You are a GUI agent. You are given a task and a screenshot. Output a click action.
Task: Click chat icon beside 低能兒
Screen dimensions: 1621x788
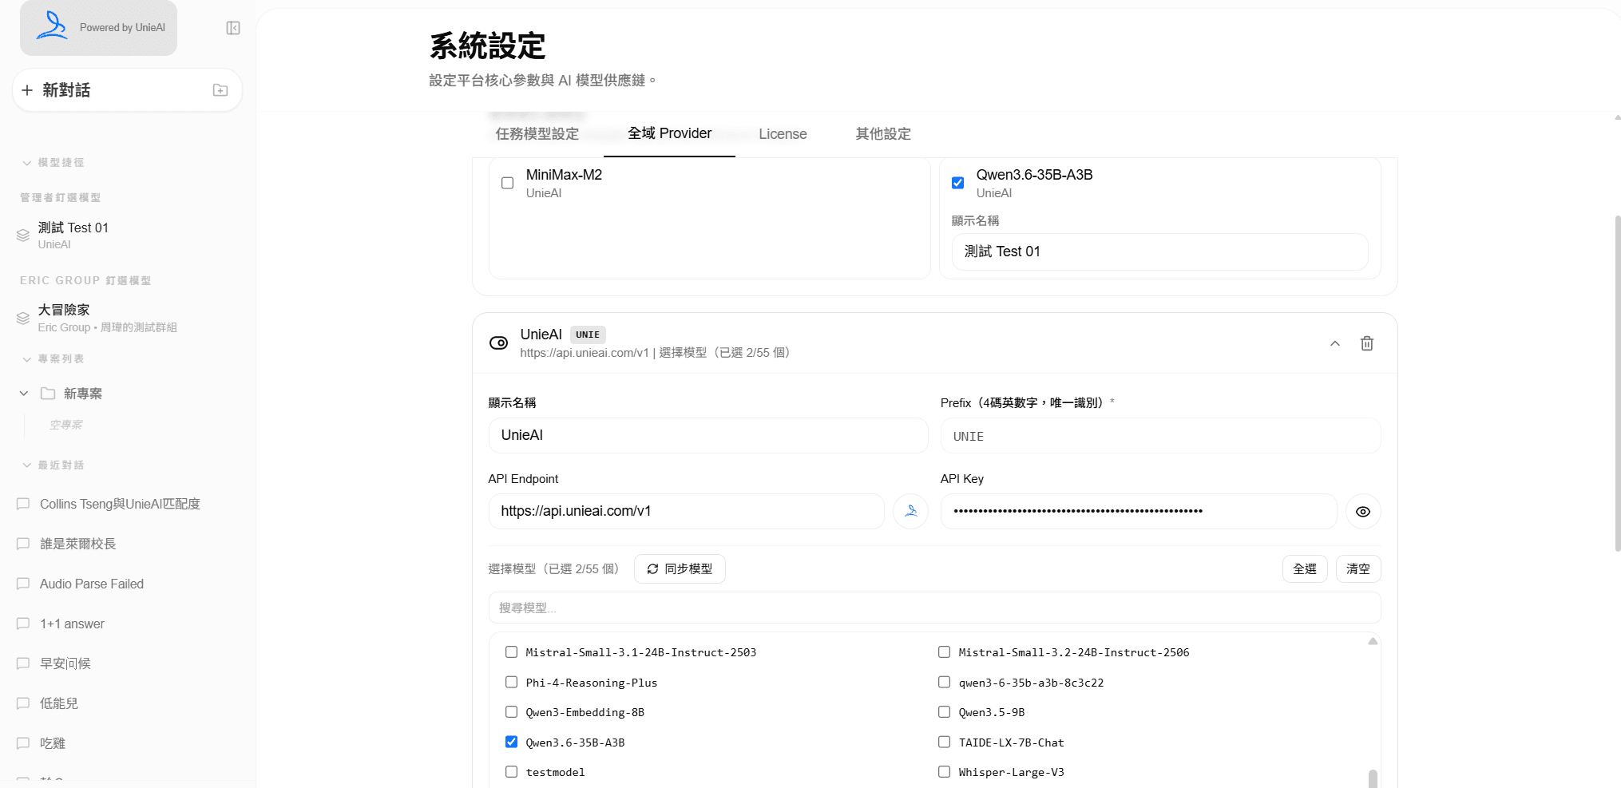click(x=23, y=703)
